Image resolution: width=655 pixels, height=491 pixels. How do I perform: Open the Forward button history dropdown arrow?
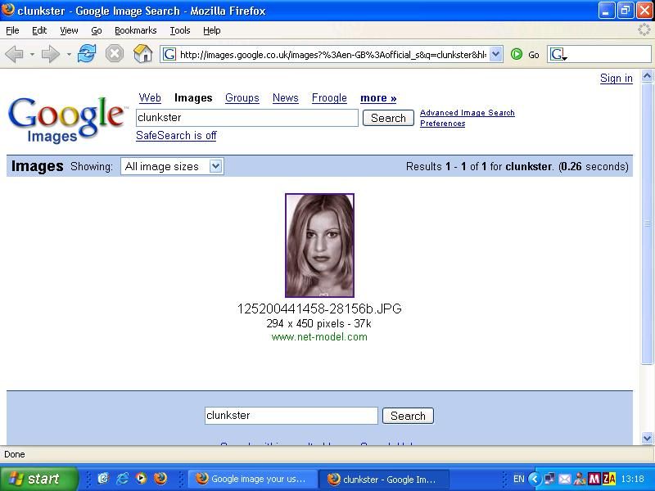[x=69, y=54]
